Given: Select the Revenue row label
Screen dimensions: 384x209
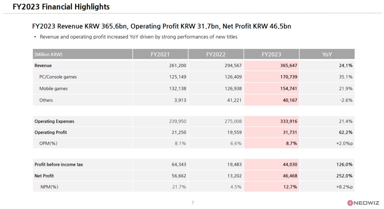Looking at the screenshot, I should tap(43, 65).
